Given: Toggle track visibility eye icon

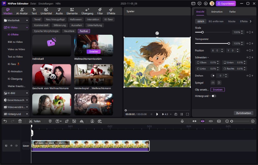Looking at the screenshot, I should click(x=11, y=146).
